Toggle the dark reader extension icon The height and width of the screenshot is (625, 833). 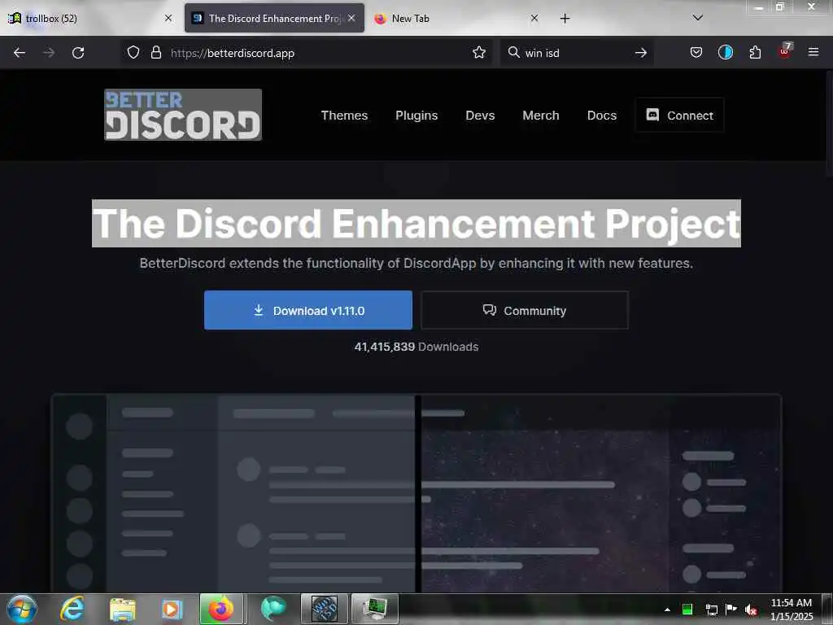pyautogui.click(x=725, y=53)
